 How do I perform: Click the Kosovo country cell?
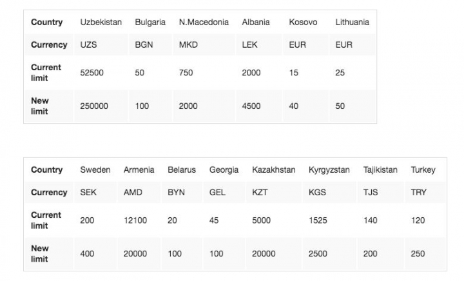point(303,22)
